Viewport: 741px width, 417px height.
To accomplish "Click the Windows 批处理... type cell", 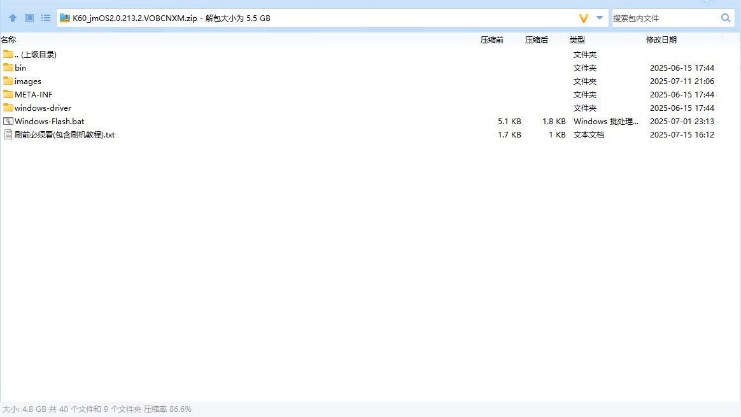I will coord(606,122).
